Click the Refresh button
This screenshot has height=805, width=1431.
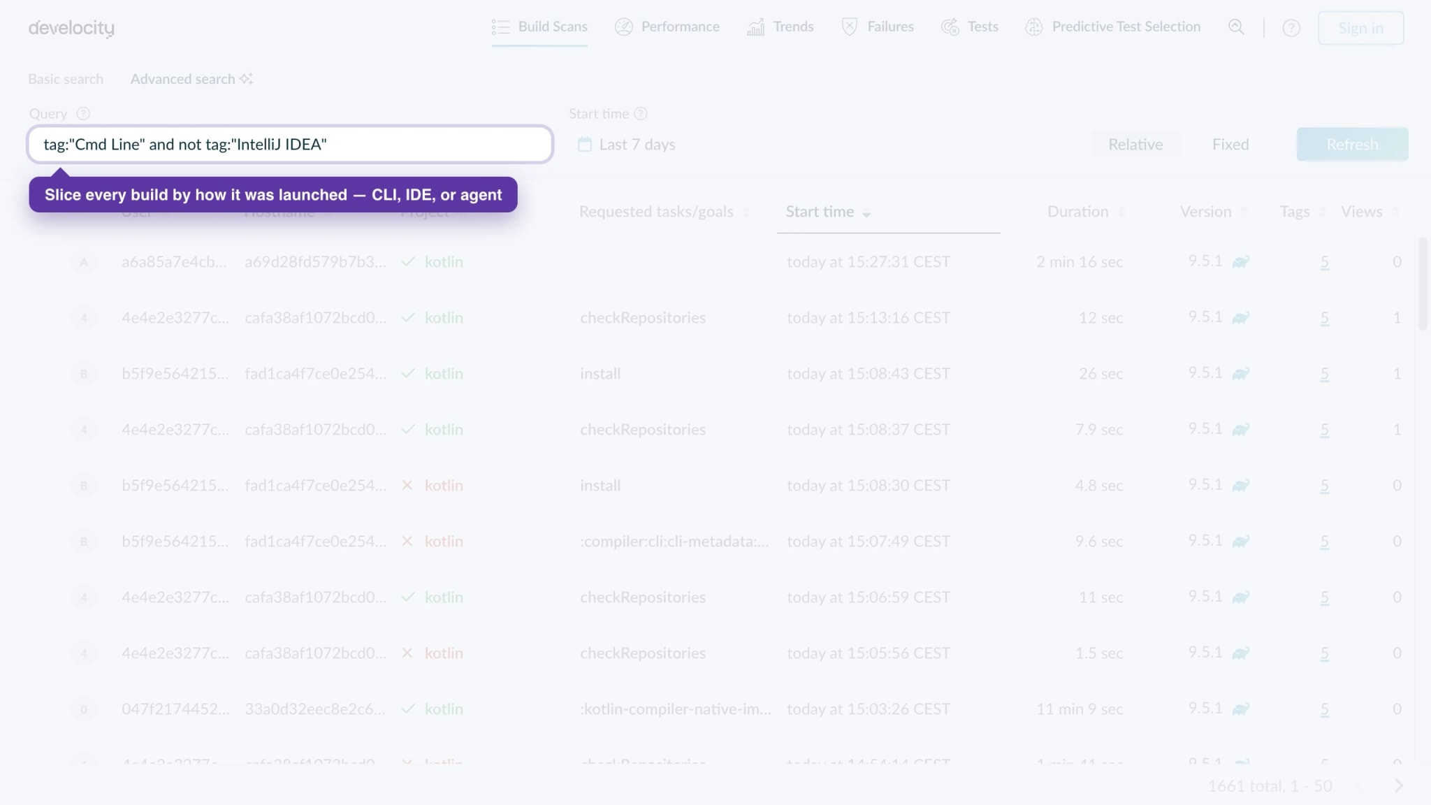[x=1352, y=144]
